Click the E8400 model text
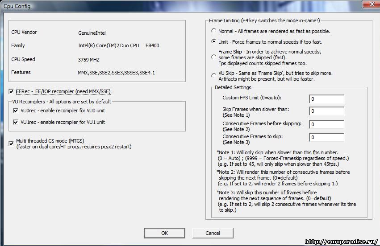Screen dimensions: 380x246 pyautogui.click(x=152, y=46)
